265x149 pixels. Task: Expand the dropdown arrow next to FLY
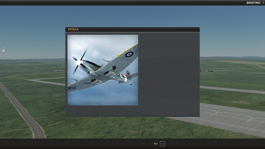click(162, 144)
